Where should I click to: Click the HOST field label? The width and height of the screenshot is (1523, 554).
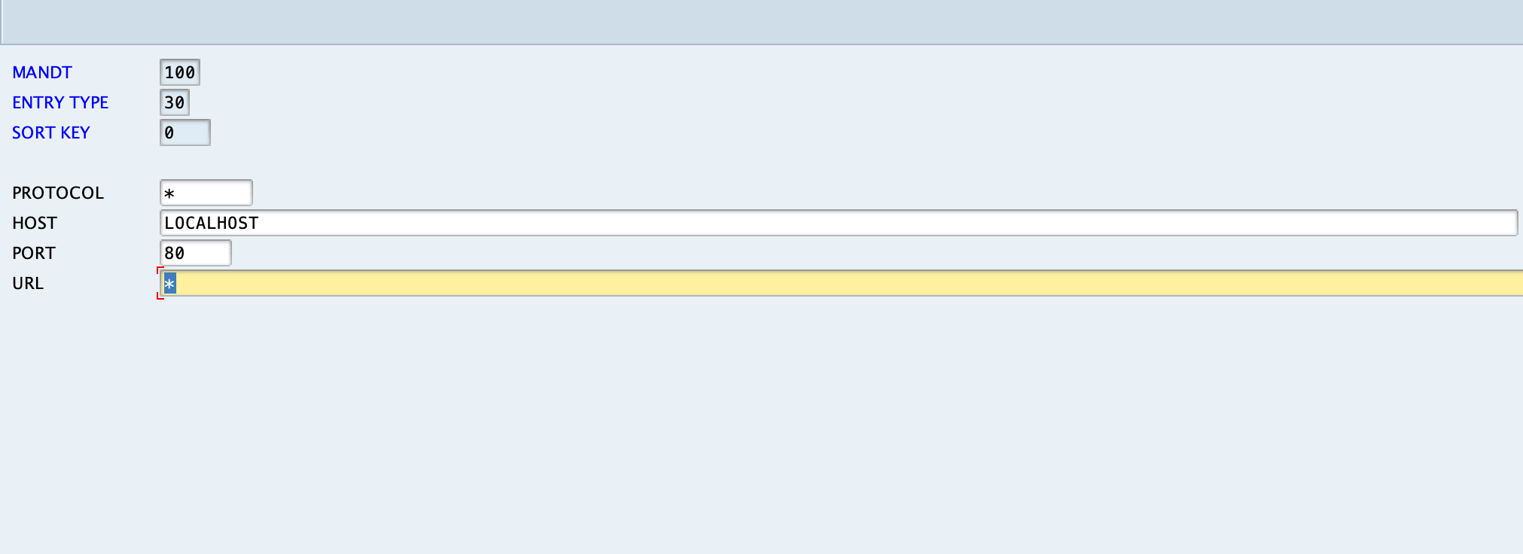(x=35, y=223)
